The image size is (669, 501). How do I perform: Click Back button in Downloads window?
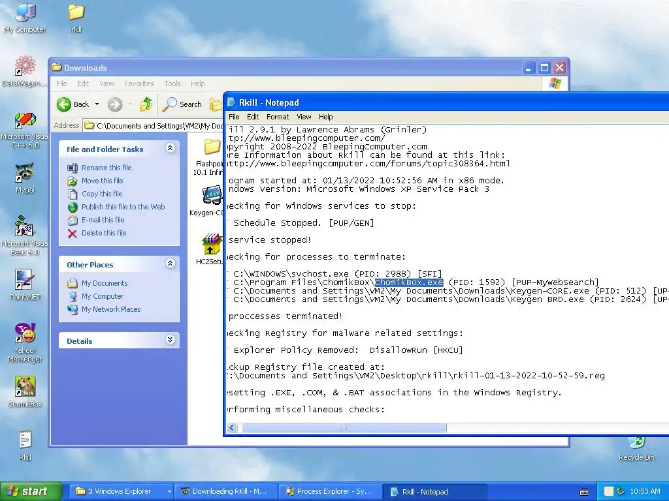pos(73,104)
